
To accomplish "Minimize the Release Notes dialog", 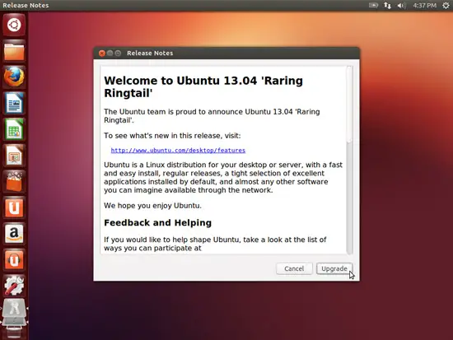I will (x=110, y=54).
